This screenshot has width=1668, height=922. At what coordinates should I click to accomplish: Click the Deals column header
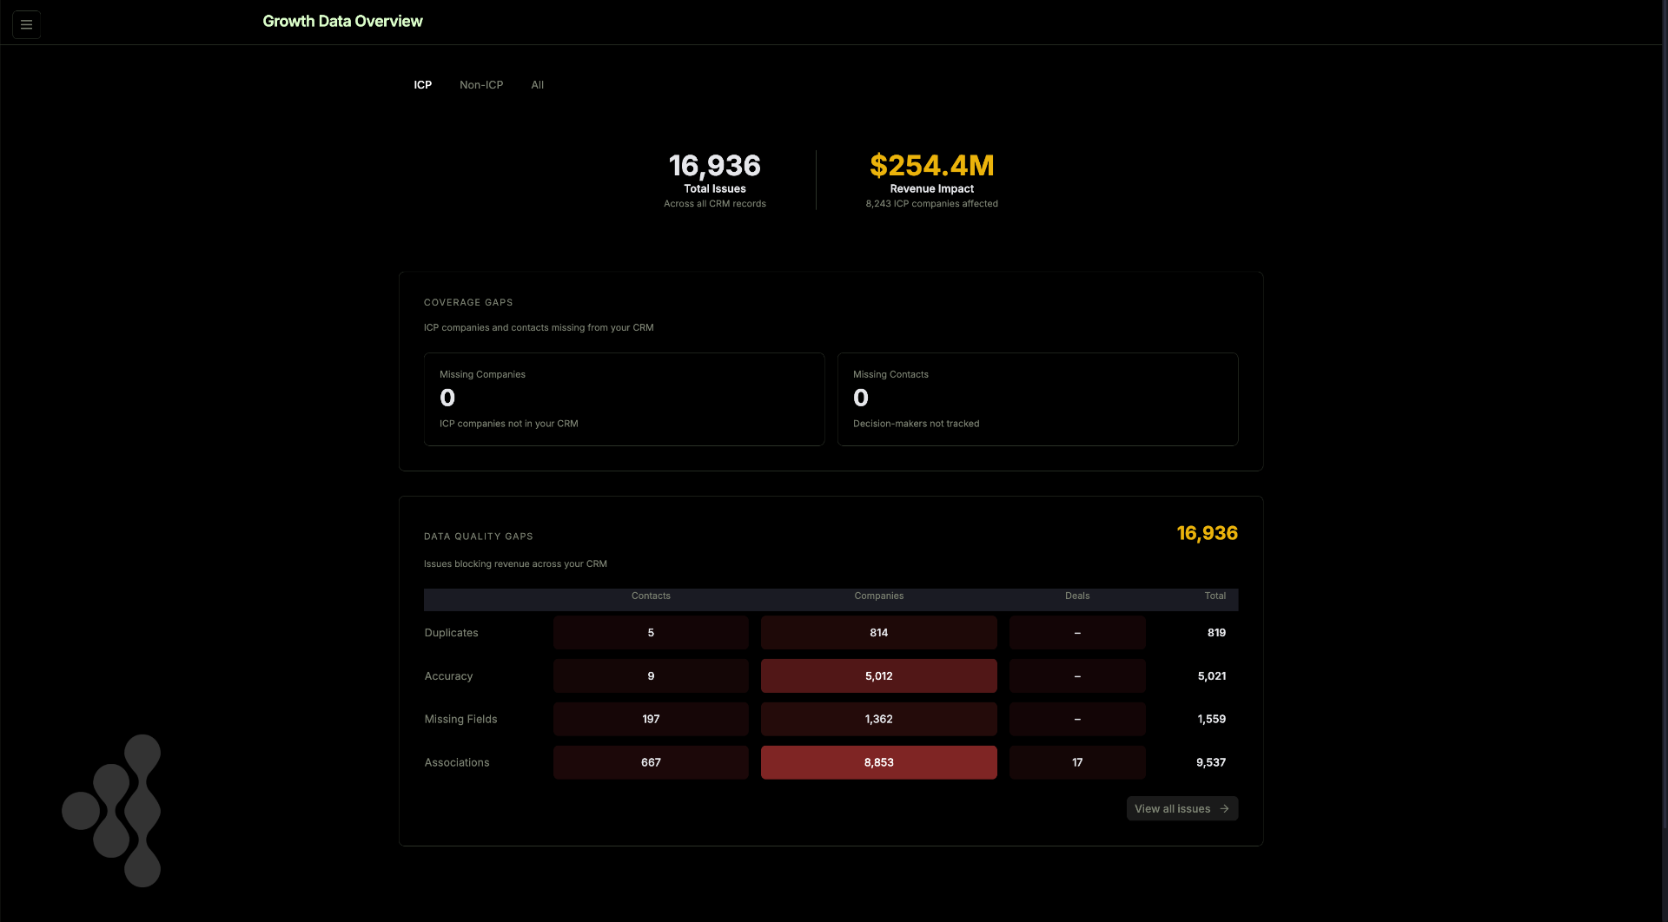pyautogui.click(x=1077, y=596)
